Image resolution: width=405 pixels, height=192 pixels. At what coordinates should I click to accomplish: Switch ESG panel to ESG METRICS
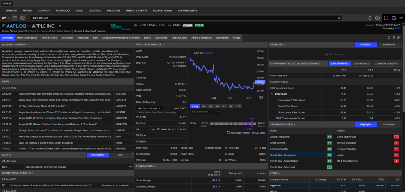point(361,63)
